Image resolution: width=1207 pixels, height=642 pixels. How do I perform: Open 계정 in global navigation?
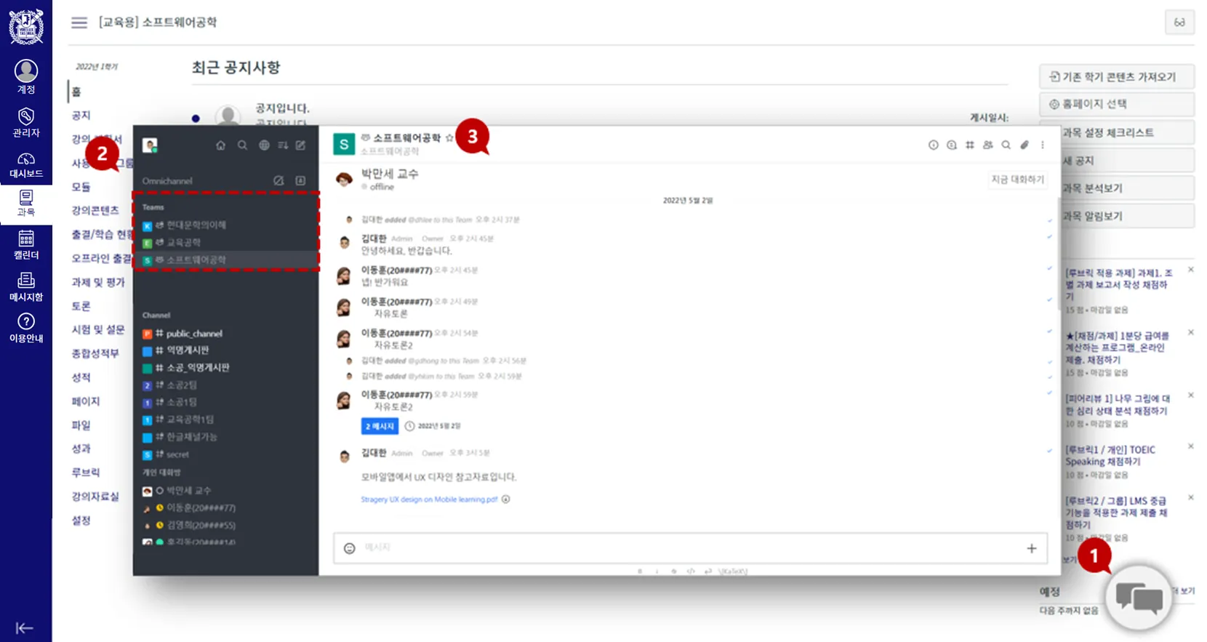[x=26, y=77]
